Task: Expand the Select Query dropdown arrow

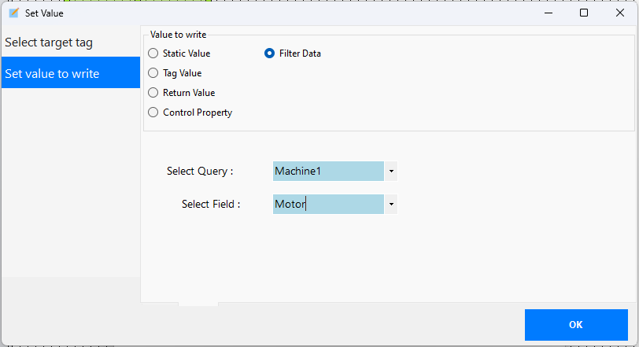Action: click(x=391, y=172)
